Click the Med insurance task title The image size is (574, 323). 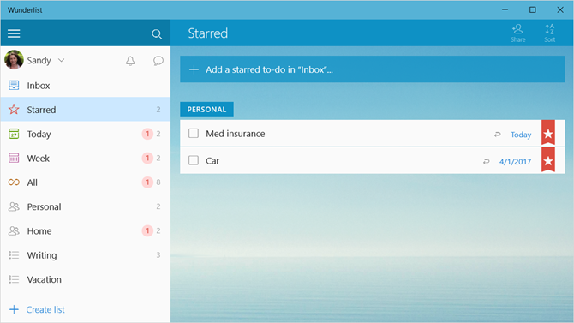tap(235, 134)
